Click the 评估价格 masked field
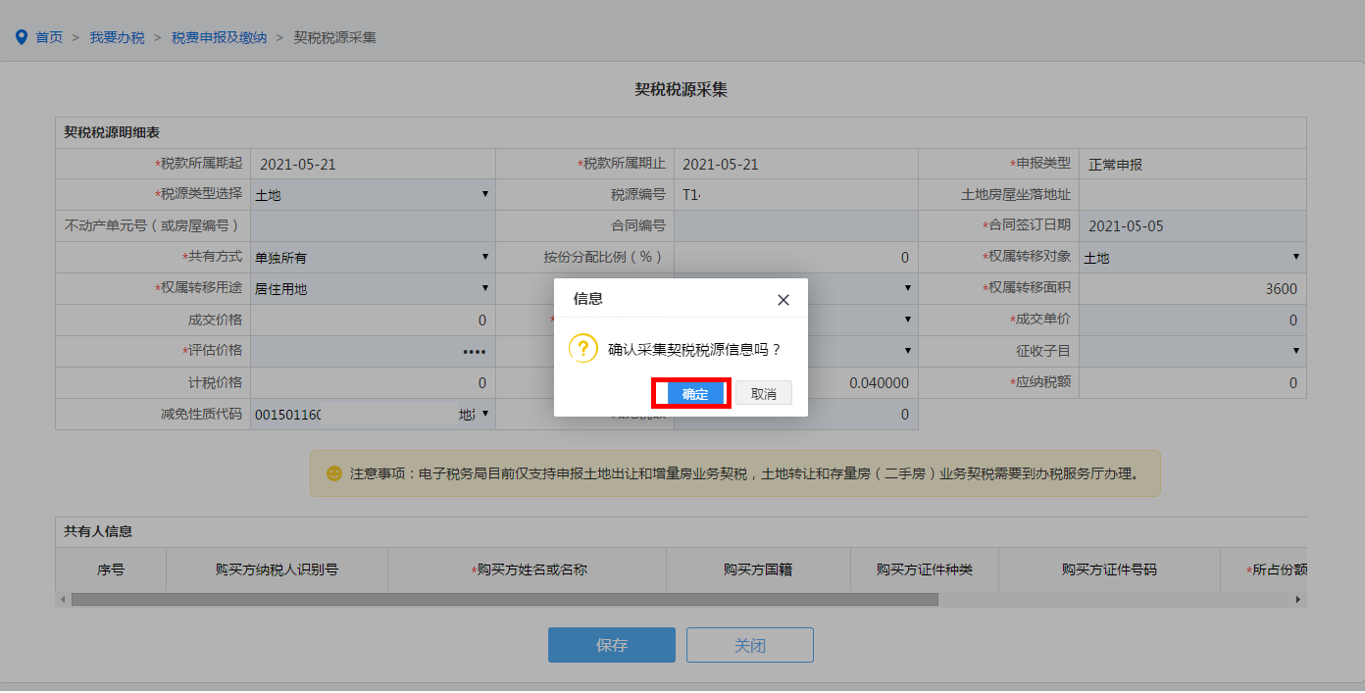Viewport: 1365px width, 693px height. point(373,351)
